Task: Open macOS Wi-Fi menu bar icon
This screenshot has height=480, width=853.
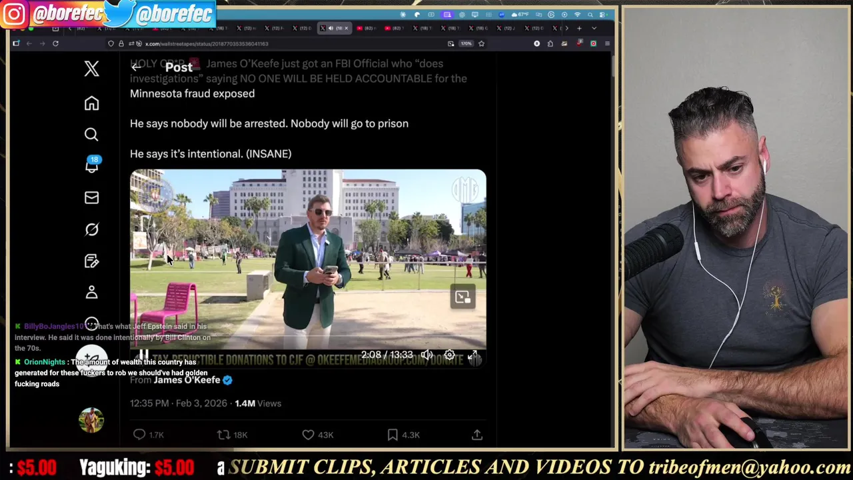Action: 577,14
